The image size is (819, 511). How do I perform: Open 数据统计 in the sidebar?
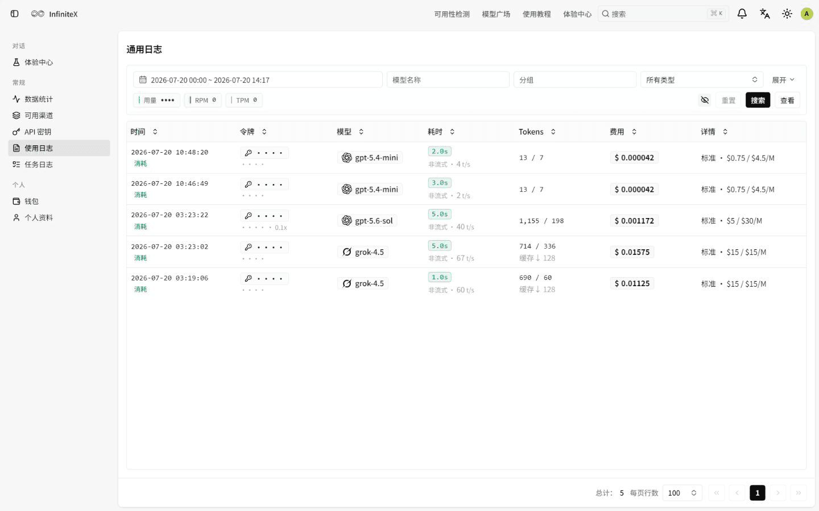pyautogui.click(x=59, y=99)
